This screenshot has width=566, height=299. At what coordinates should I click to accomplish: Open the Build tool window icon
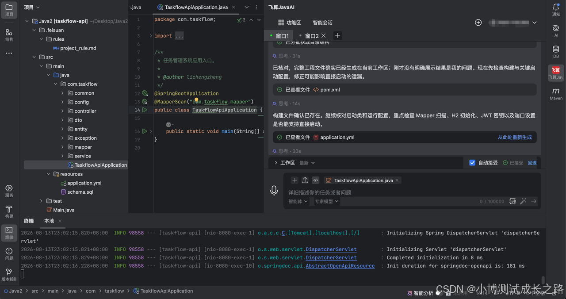[9, 212]
